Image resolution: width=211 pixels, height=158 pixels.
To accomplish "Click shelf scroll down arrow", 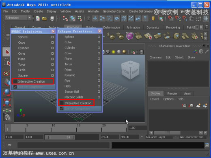I will pos(205,38).
